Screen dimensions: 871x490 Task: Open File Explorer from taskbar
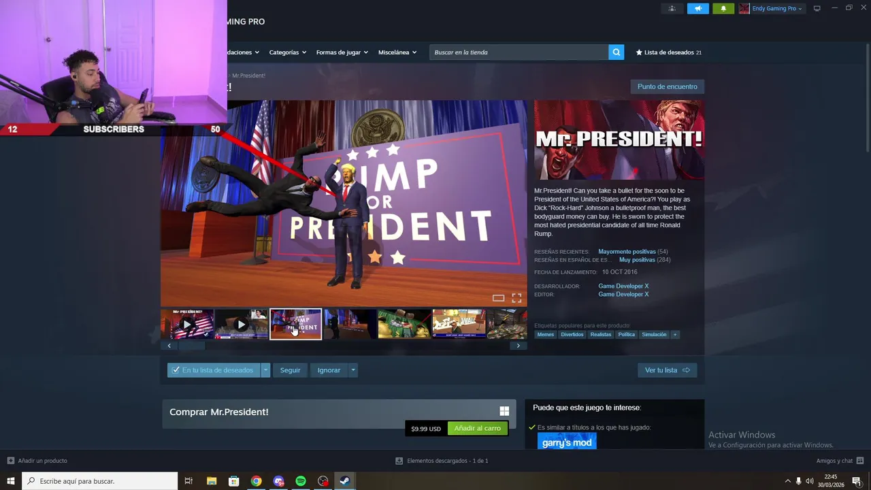[211, 481]
